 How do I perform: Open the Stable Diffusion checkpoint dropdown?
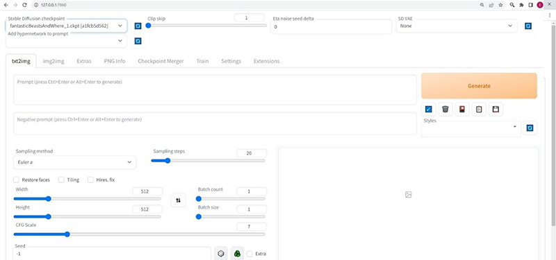pyautogui.click(x=66, y=26)
